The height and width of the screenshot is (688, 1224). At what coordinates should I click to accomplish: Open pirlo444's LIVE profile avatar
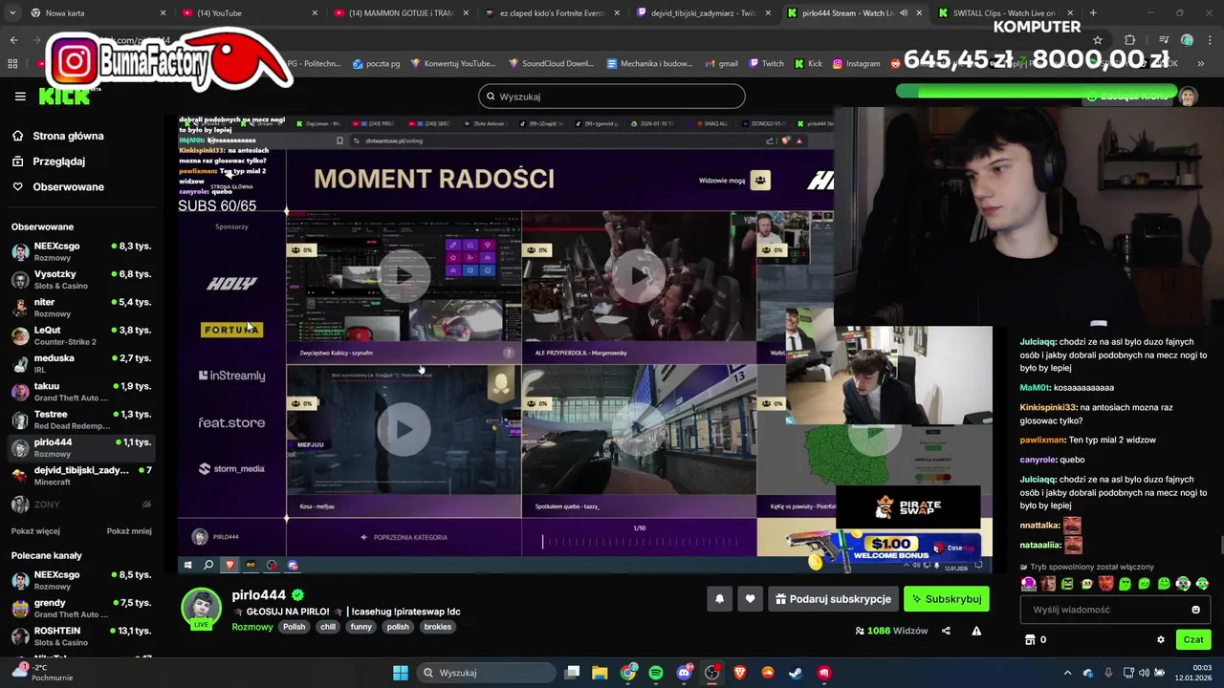click(202, 609)
